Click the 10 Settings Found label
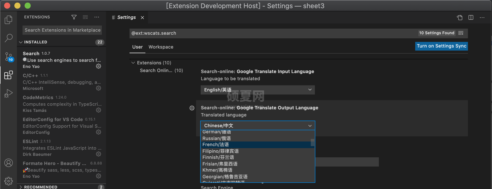The width and height of the screenshot is (492, 189). pos(437,33)
